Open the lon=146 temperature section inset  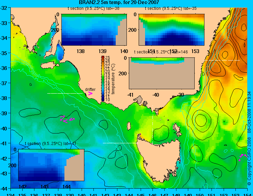click(x=162, y=73)
